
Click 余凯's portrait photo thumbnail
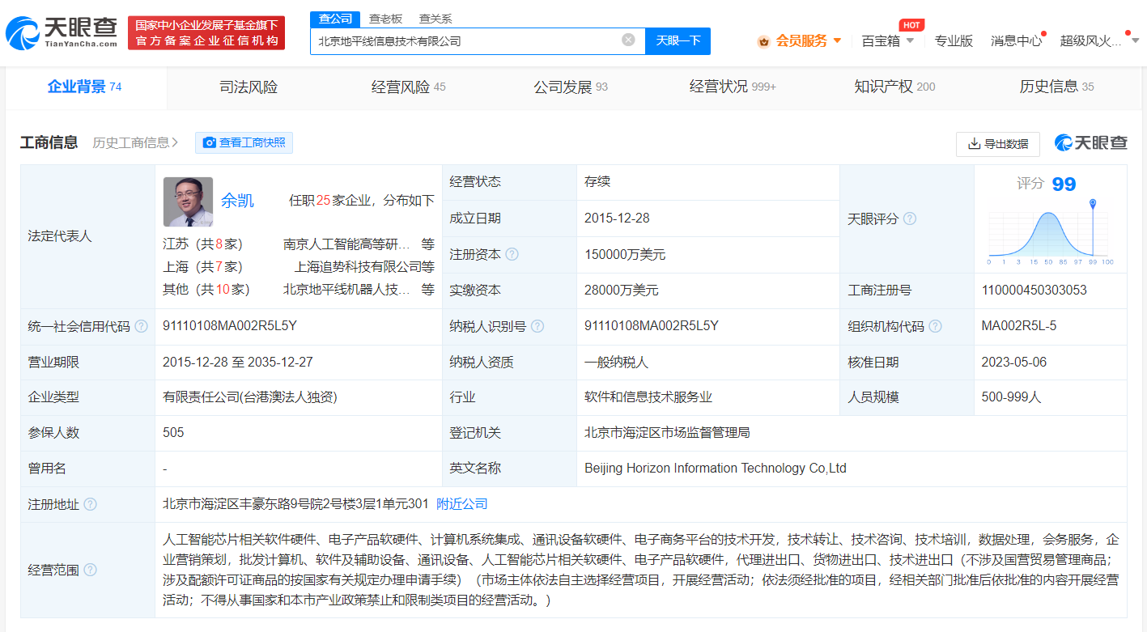point(188,202)
